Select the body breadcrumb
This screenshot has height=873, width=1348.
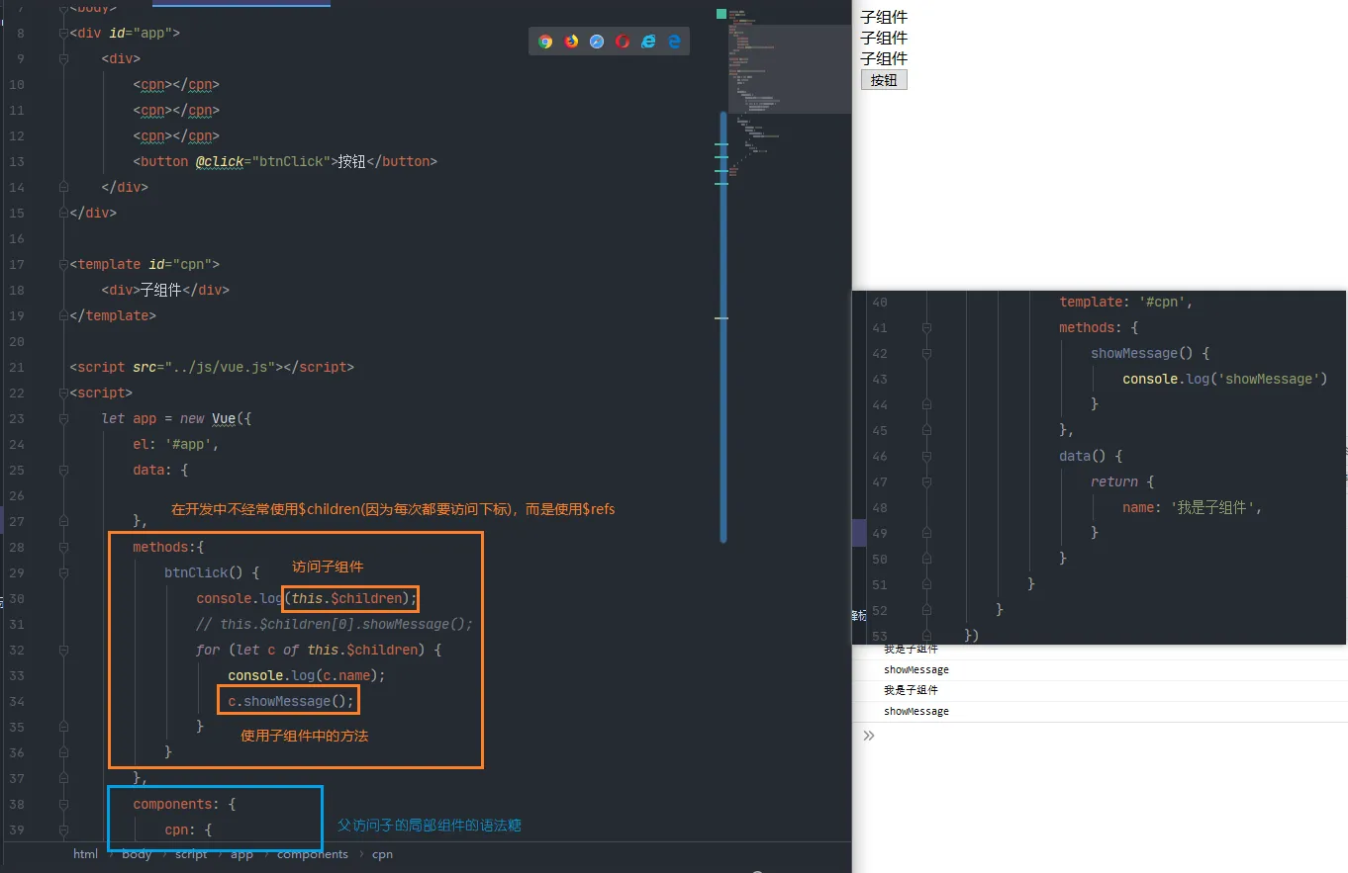[137, 854]
